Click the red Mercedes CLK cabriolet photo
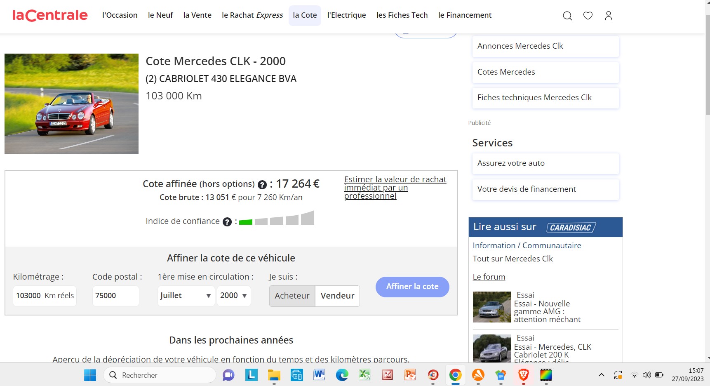 71,104
